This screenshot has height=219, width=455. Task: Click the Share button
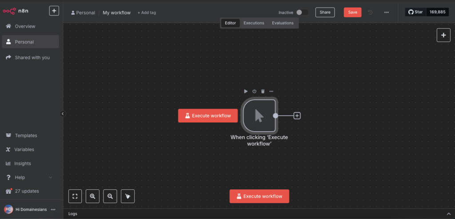click(x=325, y=12)
